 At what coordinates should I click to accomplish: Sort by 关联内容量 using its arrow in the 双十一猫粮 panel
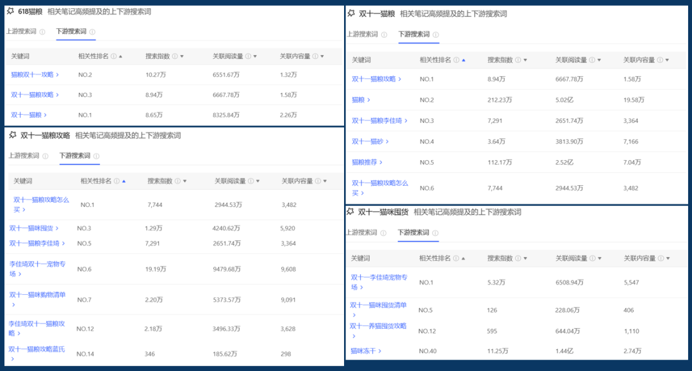667,60
